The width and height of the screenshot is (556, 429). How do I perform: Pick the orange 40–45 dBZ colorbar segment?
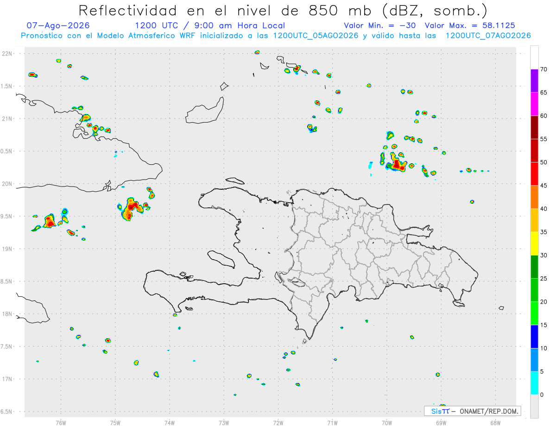534,197
